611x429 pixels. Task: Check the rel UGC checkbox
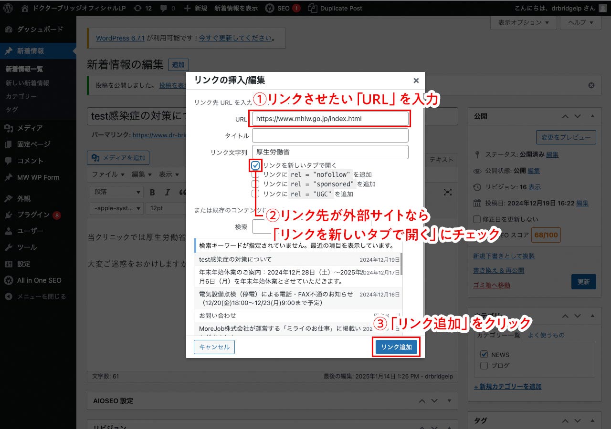(x=255, y=194)
